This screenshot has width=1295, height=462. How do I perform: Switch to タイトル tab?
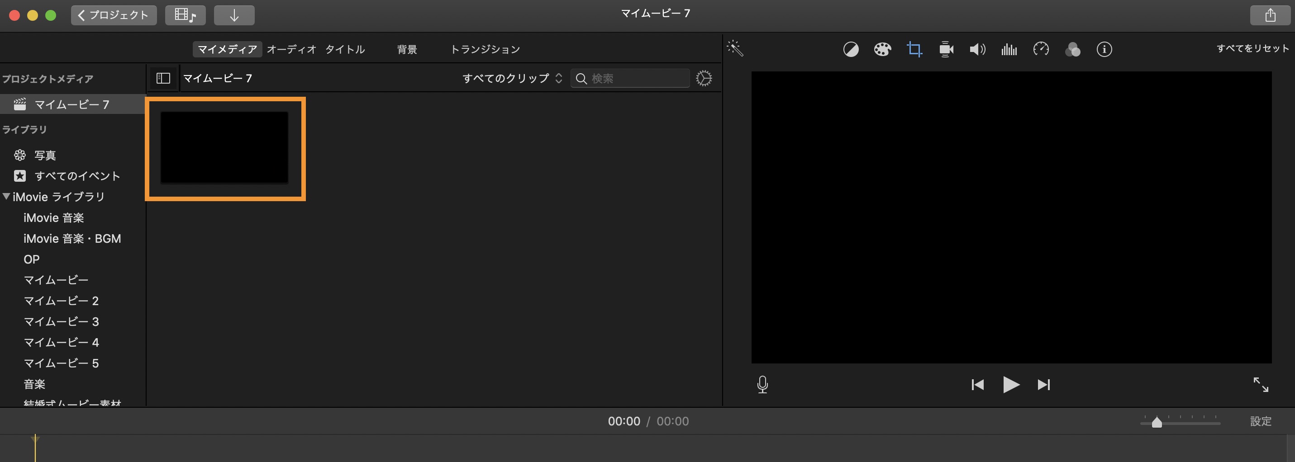[x=345, y=49]
